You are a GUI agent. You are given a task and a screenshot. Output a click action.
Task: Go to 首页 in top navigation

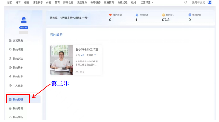pos(10,2)
